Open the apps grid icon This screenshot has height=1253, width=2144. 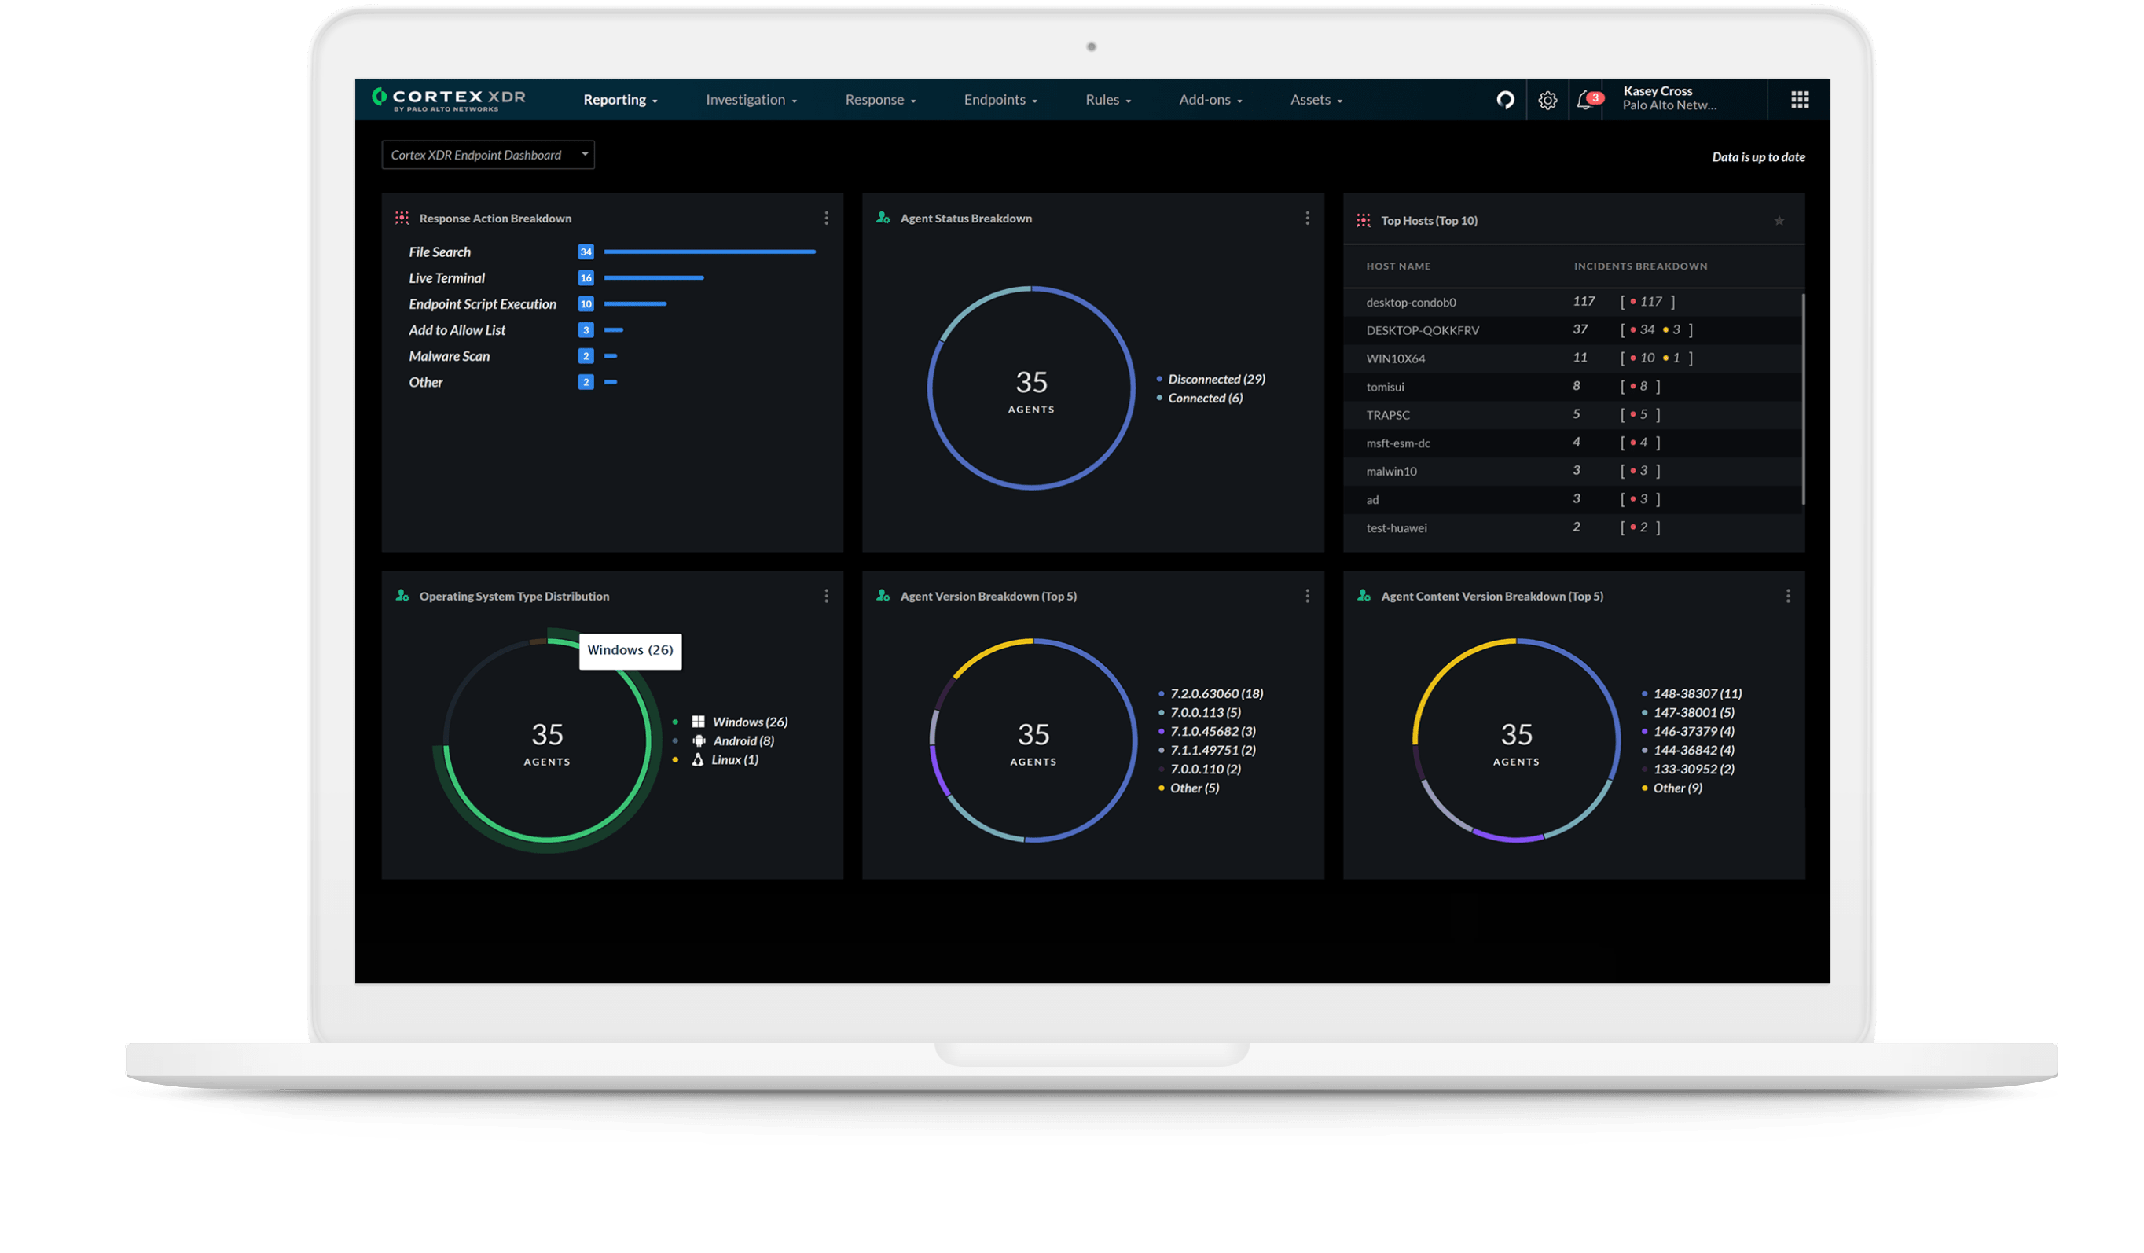pyautogui.click(x=1800, y=100)
